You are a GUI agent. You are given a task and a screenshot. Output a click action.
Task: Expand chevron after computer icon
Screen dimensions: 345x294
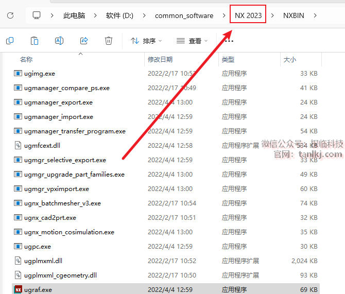(x=52, y=15)
